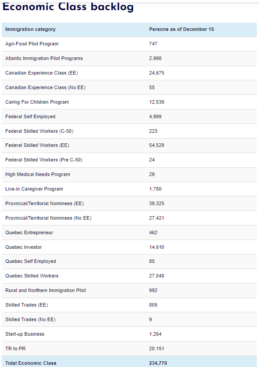This screenshot has width=259, height=367.
Task: Click the Total Economic Class value 234,770
Action: pyautogui.click(x=158, y=363)
